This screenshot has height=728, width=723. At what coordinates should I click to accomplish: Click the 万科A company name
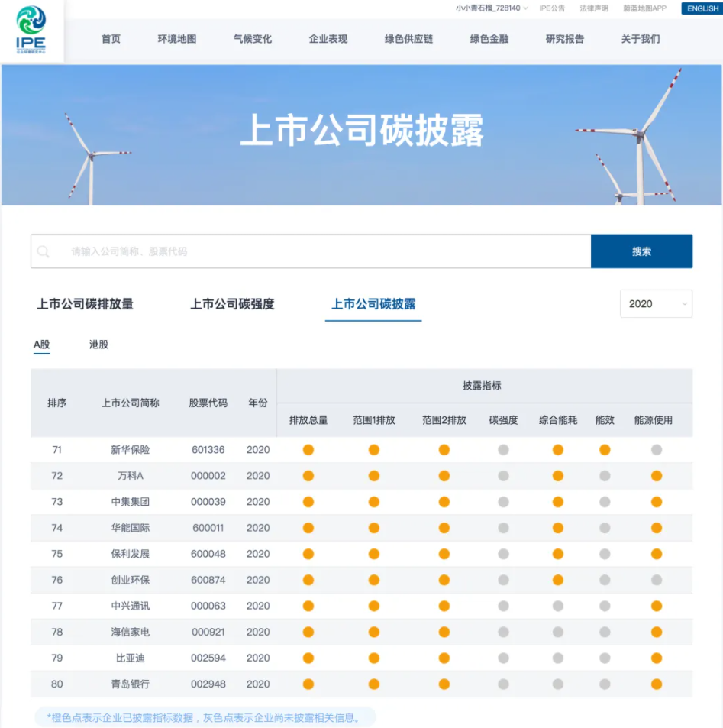click(131, 476)
